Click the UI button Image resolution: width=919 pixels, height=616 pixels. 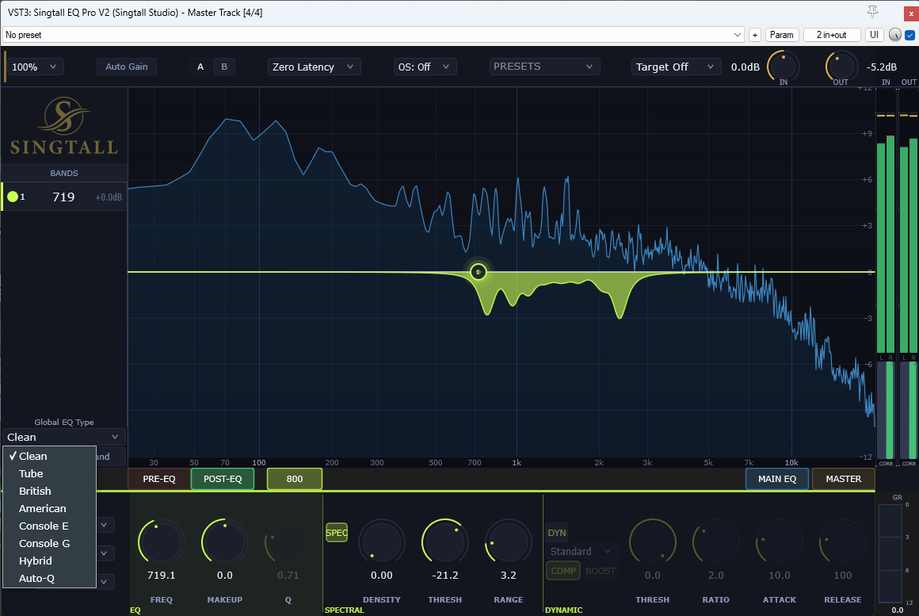pyautogui.click(x=874, y=35)
